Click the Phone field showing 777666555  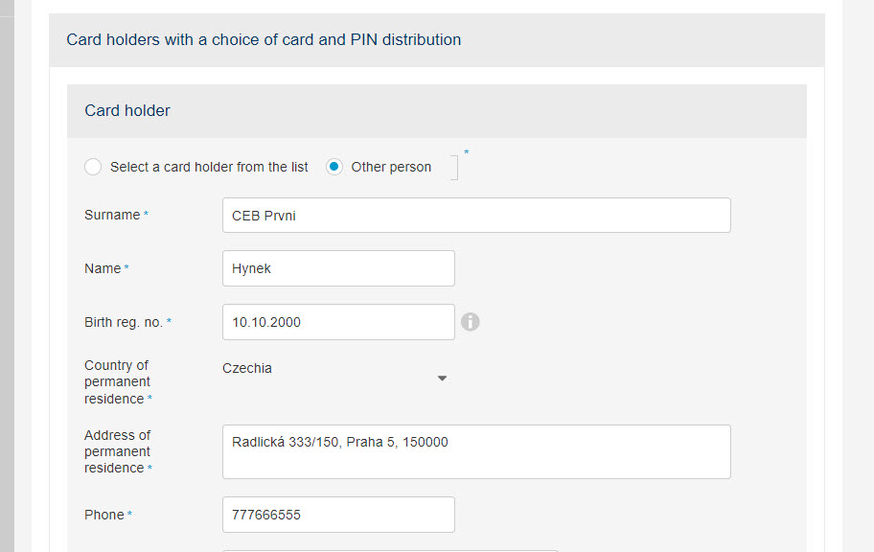(x=338, y=515)
